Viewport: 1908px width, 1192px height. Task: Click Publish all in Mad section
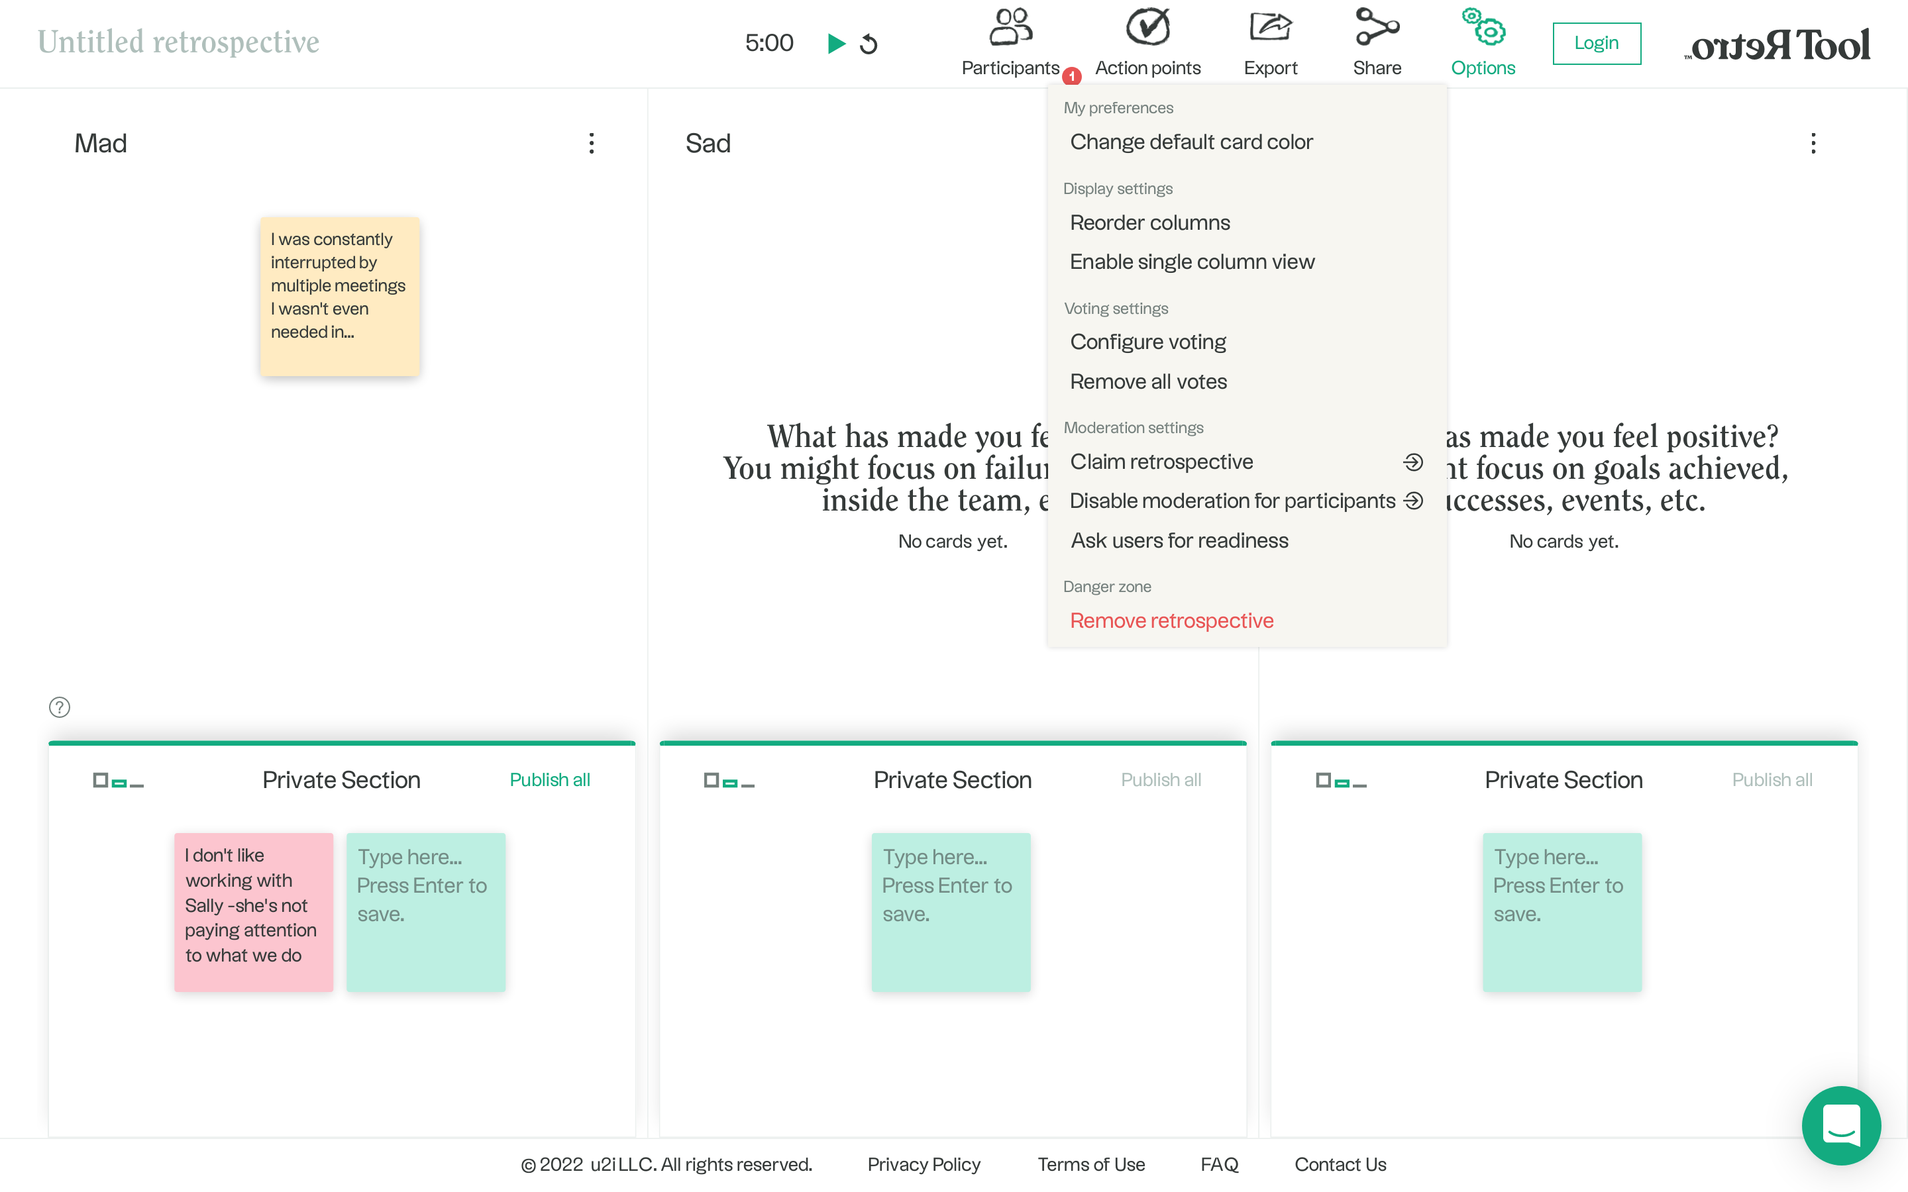pyautogui.click(x=549, y=779)
